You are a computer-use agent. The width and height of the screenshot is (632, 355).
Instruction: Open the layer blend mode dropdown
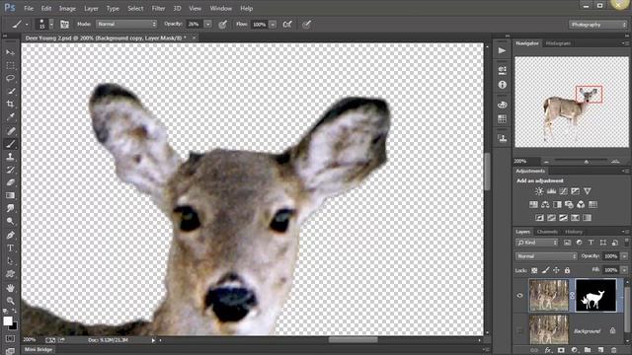pos(546,256)
